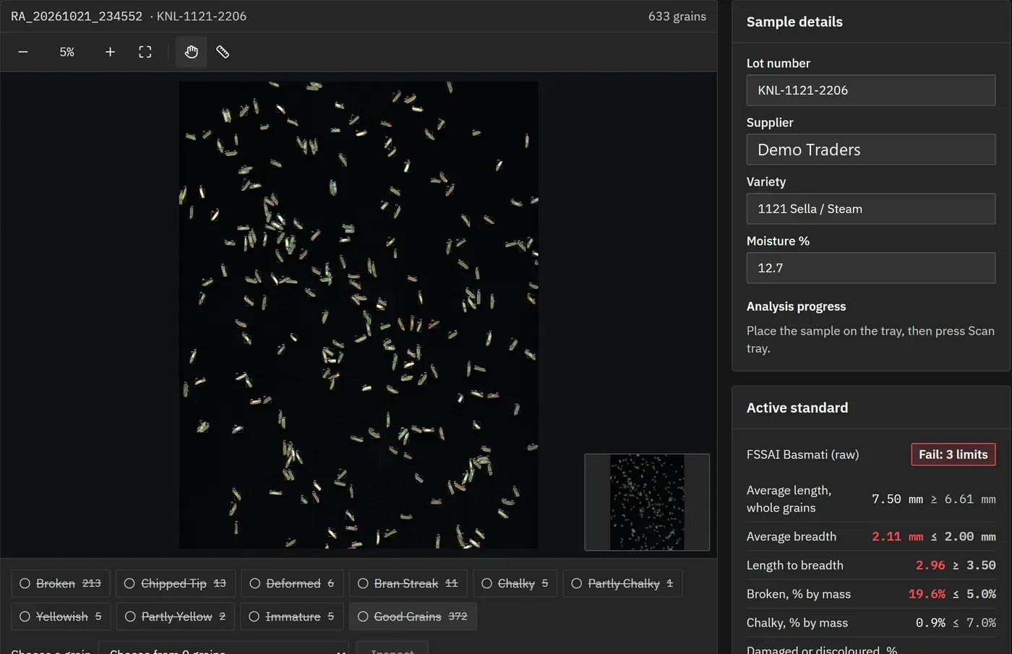Click the Supplier field Demo Traders
Viewport: 1012px width, 654px height.
(871, 150)
